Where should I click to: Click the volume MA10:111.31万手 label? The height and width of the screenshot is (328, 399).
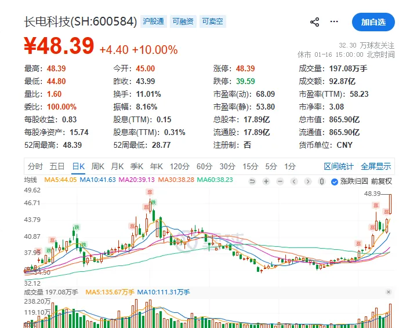[164, 292]
